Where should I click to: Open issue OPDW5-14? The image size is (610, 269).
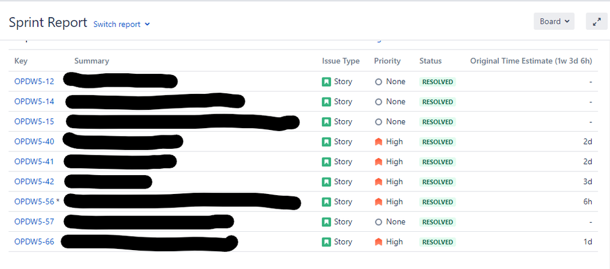click(34, 101)
